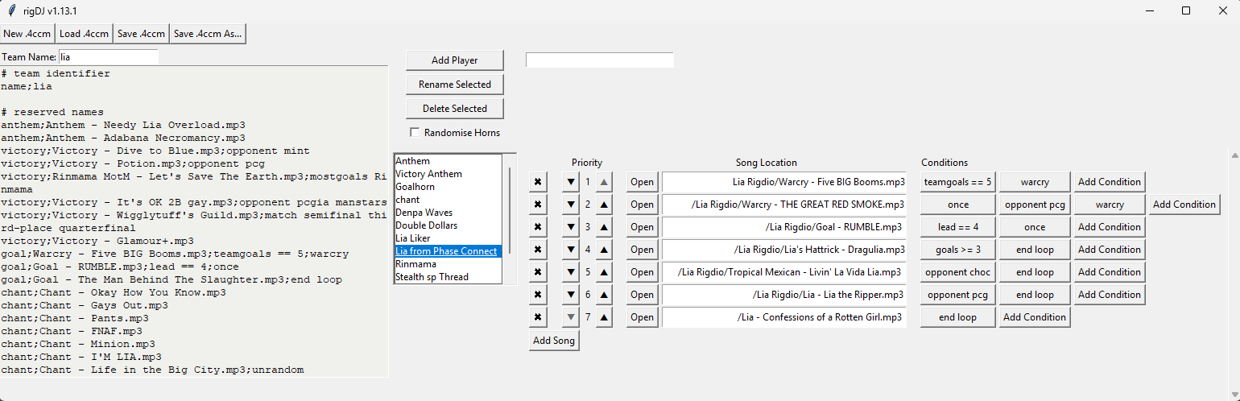
Task: Select Goalhorn in player list
Action: click(448, 187)
